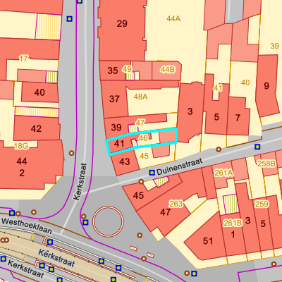This screenshot has width=282, height=282.
Task: Click the parcel labeled 18G
Action: pos(21,146)
